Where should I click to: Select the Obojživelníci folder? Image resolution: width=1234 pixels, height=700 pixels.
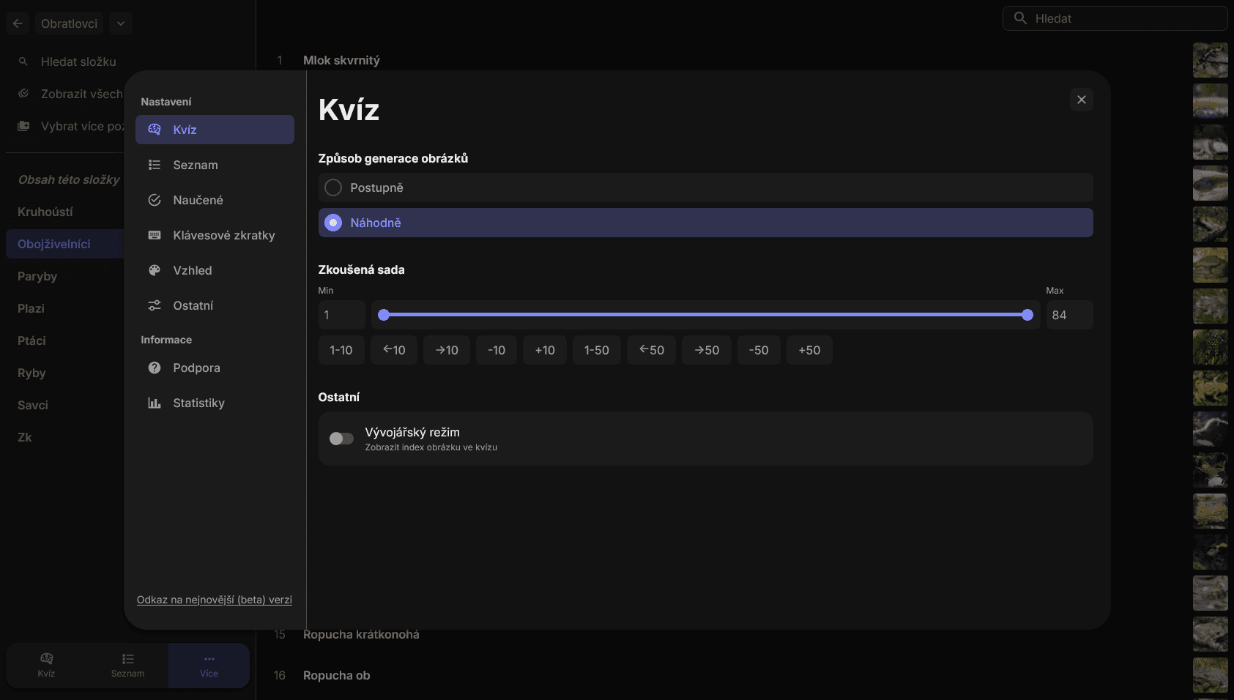point(65,244)
